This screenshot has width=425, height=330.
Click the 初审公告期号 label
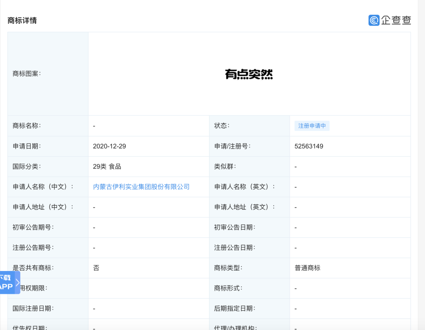[33, 228]
